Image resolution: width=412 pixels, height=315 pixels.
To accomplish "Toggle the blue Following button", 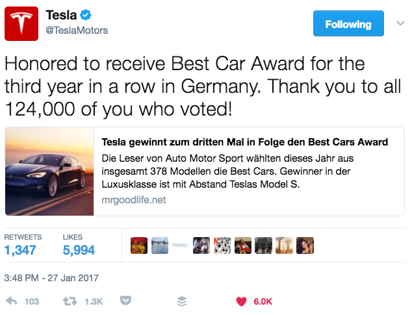I will point(348,24).
